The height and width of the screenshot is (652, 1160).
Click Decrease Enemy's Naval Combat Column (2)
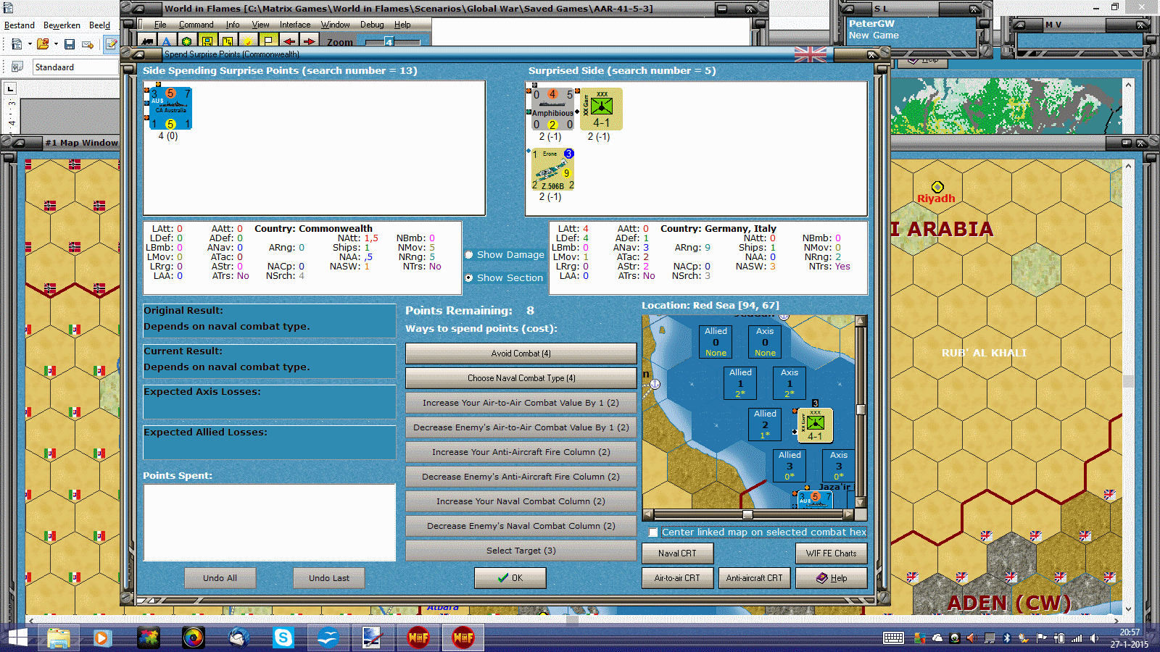click(x=521, y=526)
